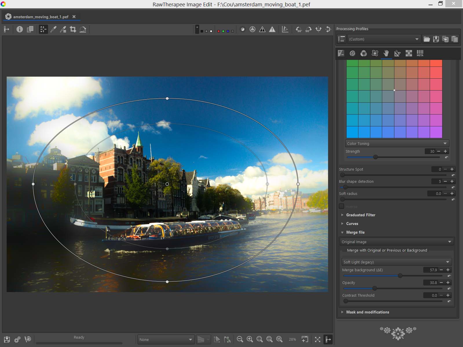Open a processing profile from folder icon
This screenshot has width=463, height=347.
427,39
